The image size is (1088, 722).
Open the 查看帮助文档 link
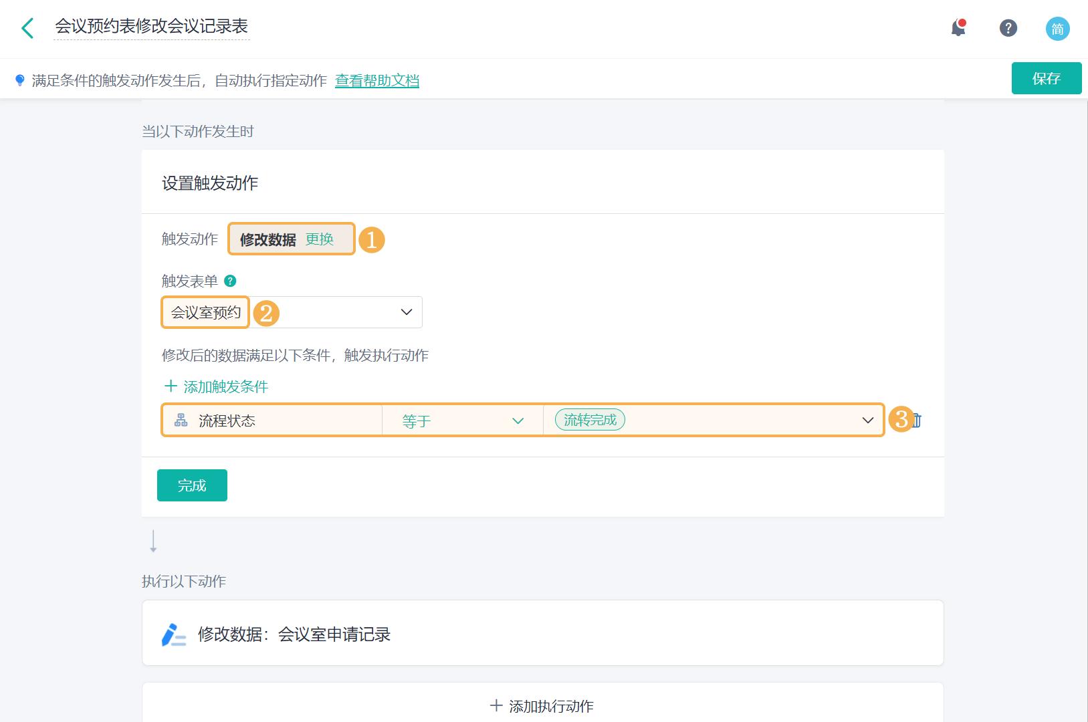376,80
